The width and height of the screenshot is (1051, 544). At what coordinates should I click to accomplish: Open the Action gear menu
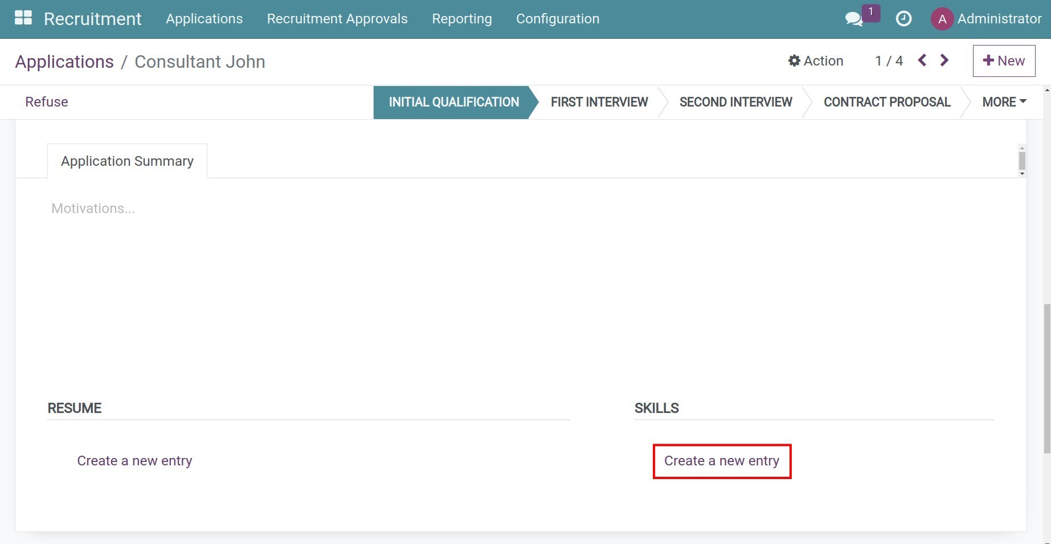816,61
